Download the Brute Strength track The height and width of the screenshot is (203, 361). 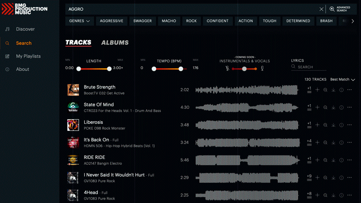[x=333, y=90]
